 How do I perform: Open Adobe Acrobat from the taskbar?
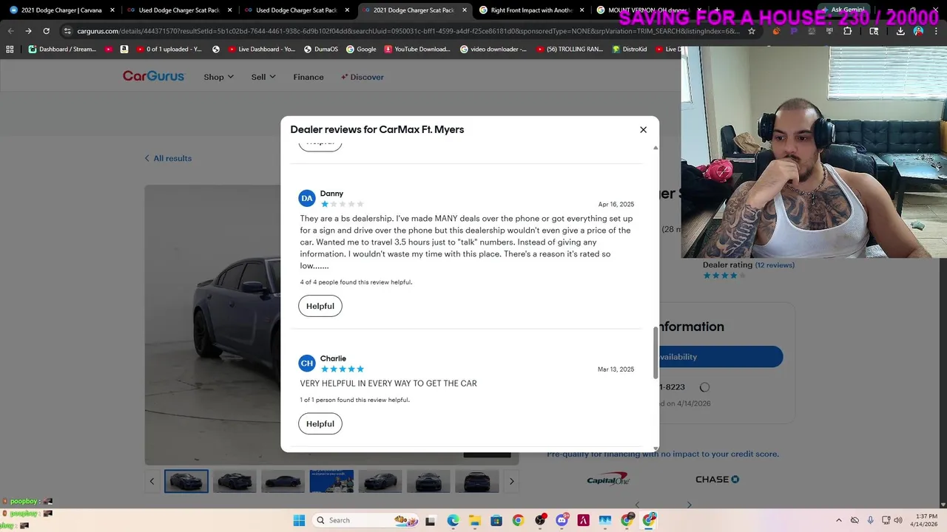[583, 520]
